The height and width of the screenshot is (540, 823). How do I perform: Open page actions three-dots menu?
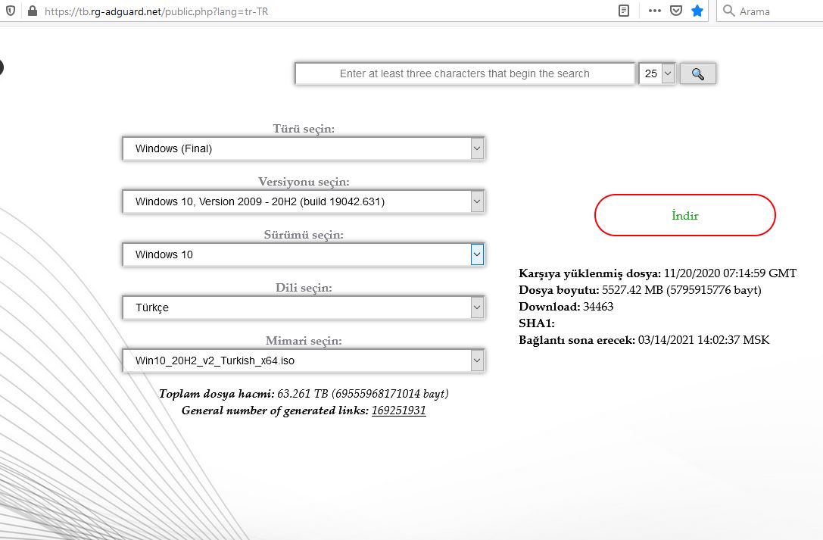pyautogui.click(x=654, y=11)
